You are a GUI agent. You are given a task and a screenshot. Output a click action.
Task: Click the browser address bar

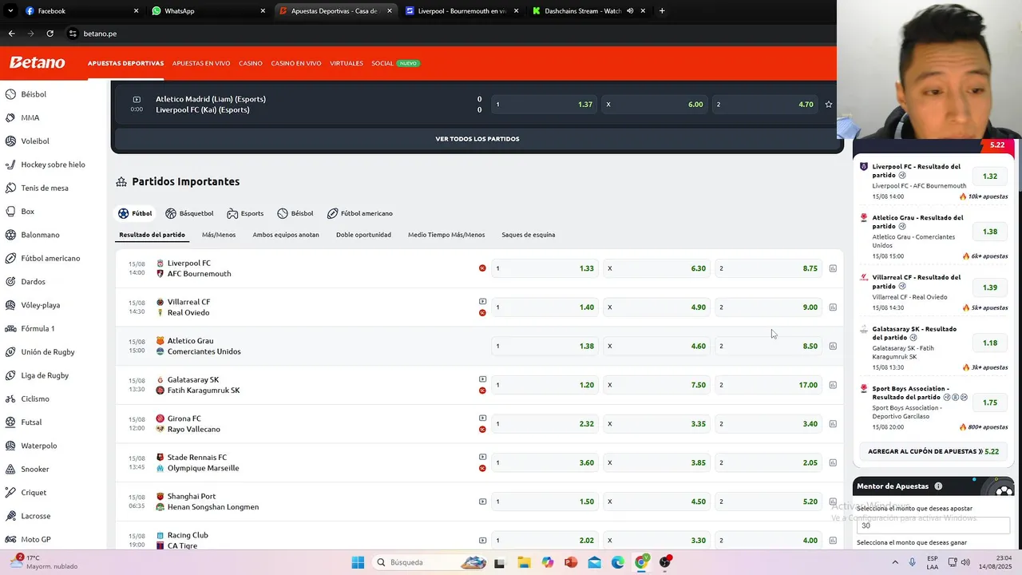pos(447,34)
